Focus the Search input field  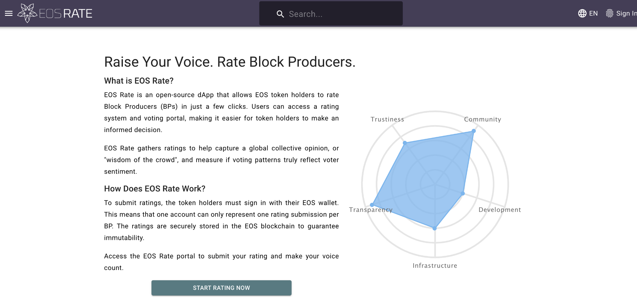pyautogui.click(x=331, y=13)
